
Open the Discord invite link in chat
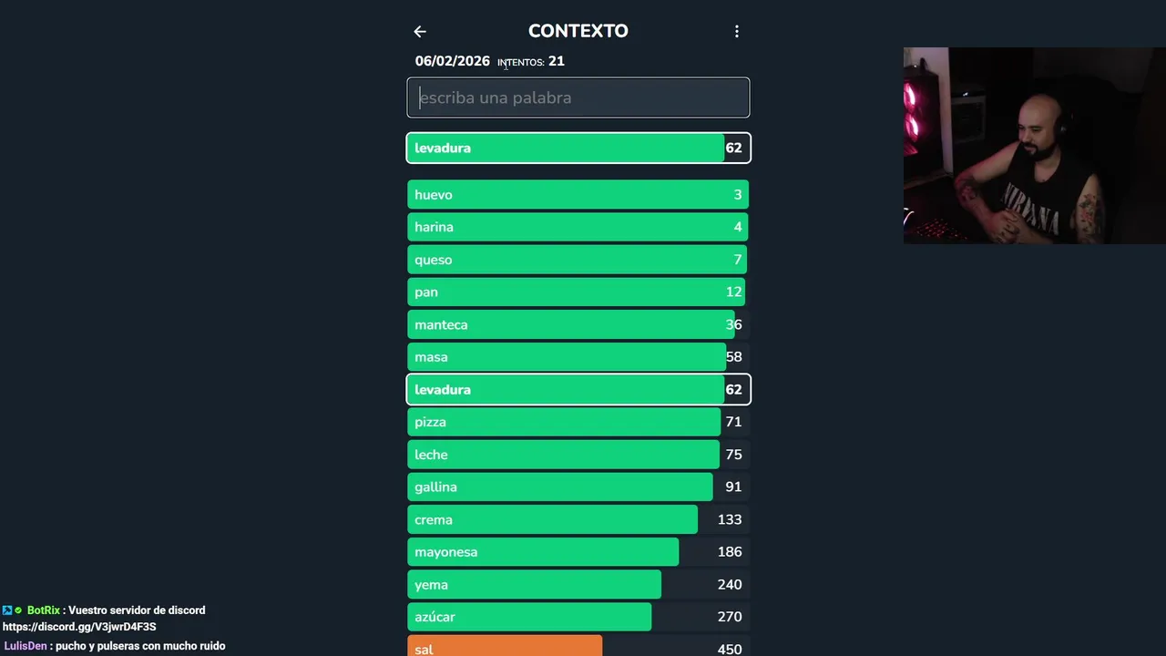pyautogui.click(x=79, y=627)
